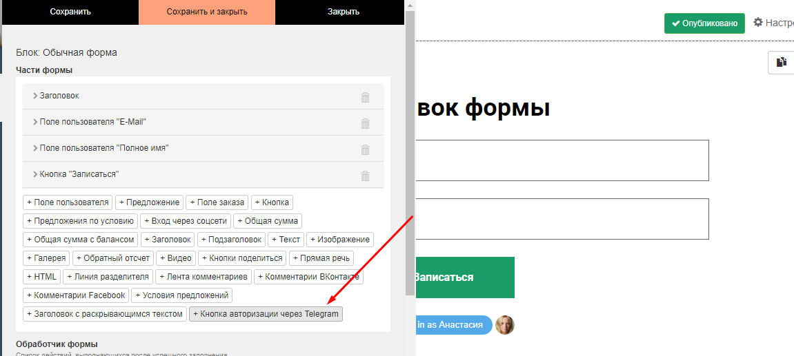Delete the Кнопка "Записаться" row
Image resolution: width=794 pixels, height=356 pixels.
(x=365, y=176)
